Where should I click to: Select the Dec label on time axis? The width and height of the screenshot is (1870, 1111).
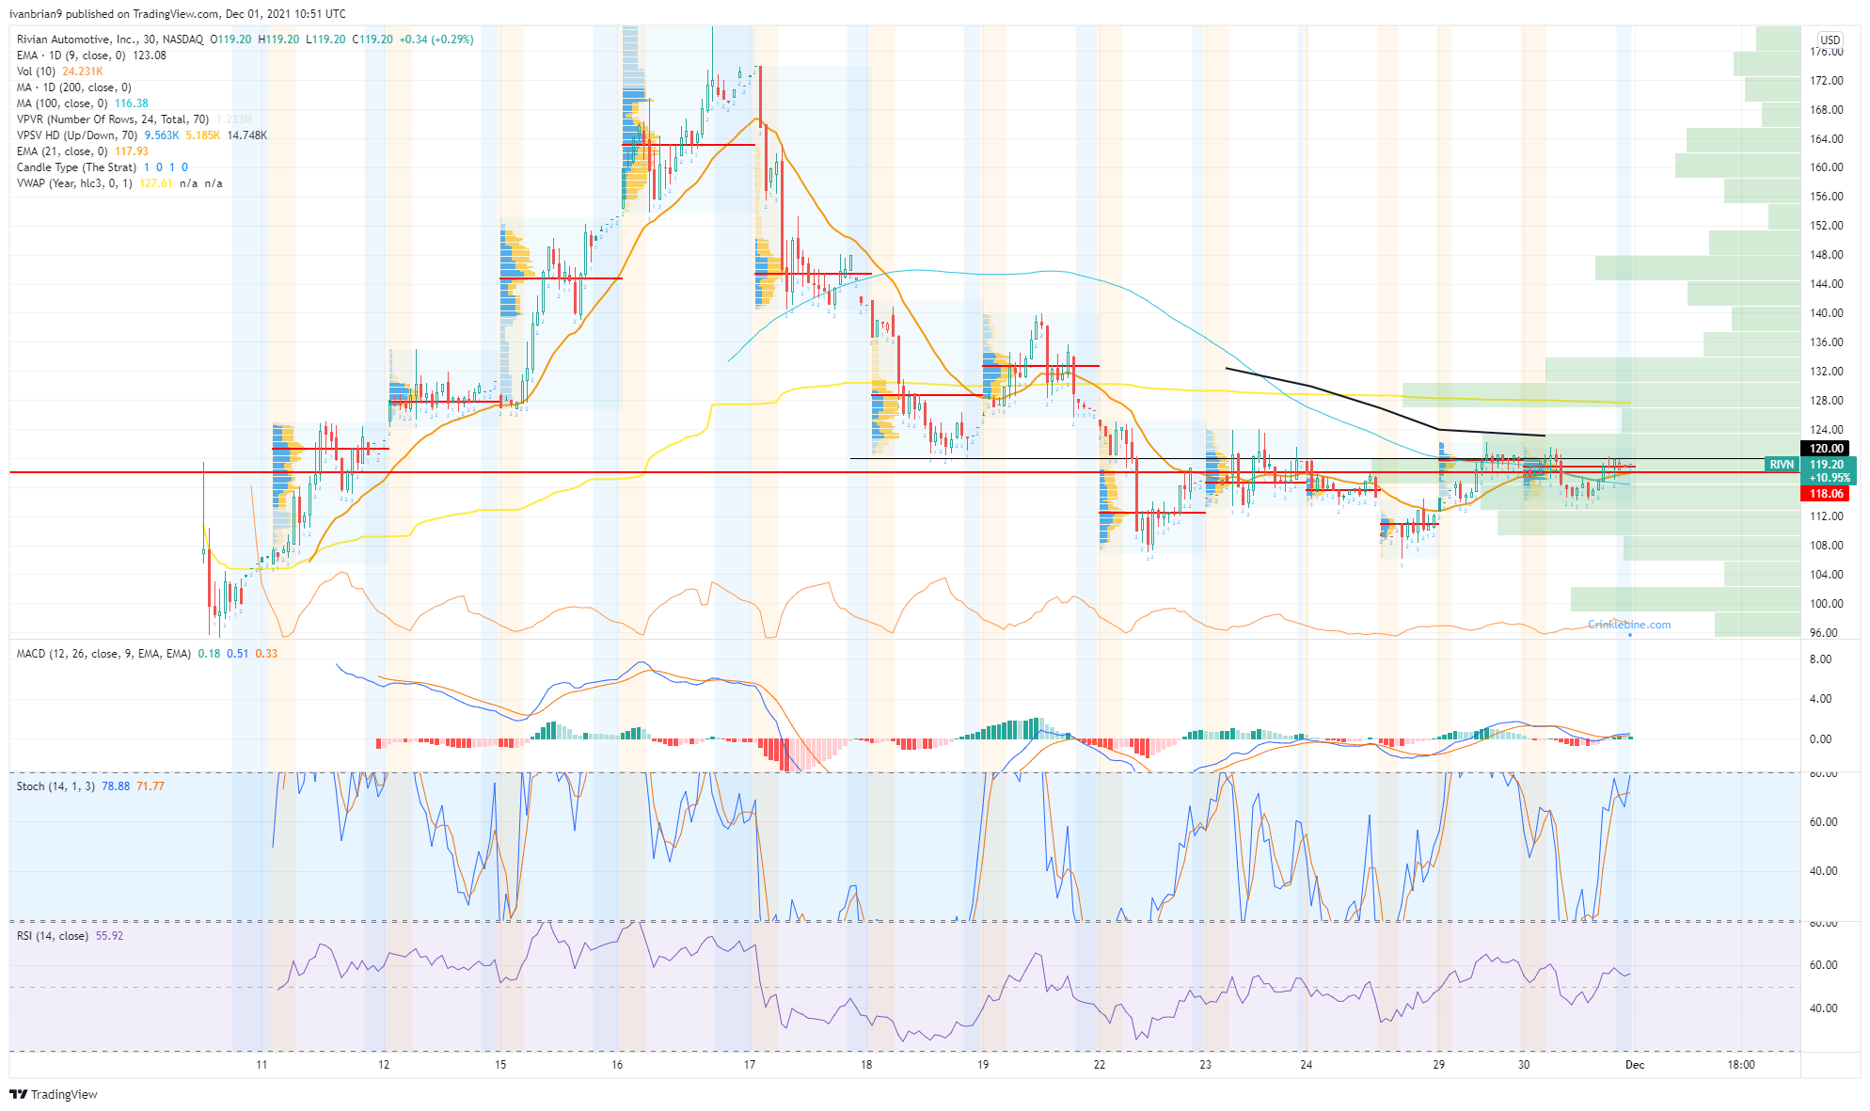click(x=1635, y=1065)
